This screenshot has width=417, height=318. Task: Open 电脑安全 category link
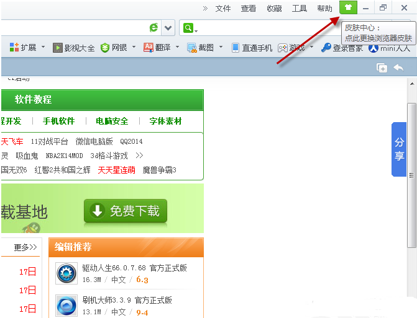coord(112,121)
